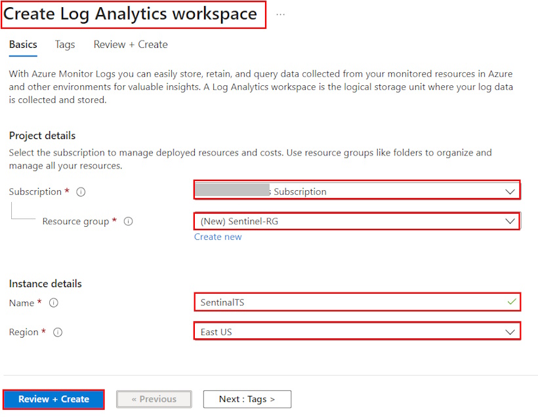Screen dimensions: 538x417
Task: Click the green validation checkmark in Name field
Action: click(x=511, y=302)
